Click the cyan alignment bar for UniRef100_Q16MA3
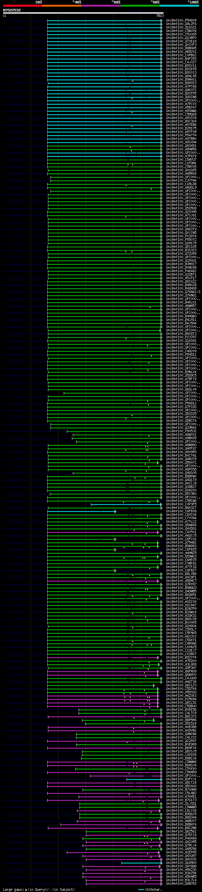This screenshot has width=202, height=892. click(x=142, y=863)
